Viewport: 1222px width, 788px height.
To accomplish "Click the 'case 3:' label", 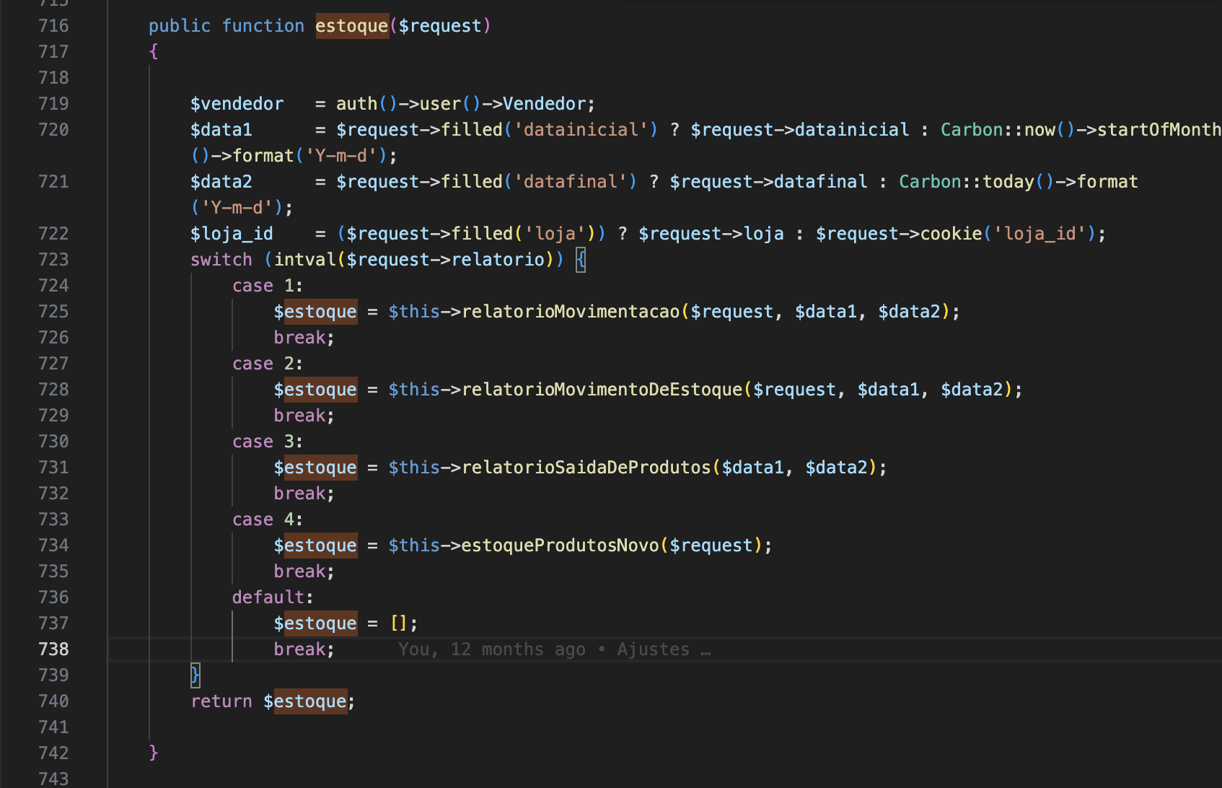I will pyautogui.click(x=267, y=442).
